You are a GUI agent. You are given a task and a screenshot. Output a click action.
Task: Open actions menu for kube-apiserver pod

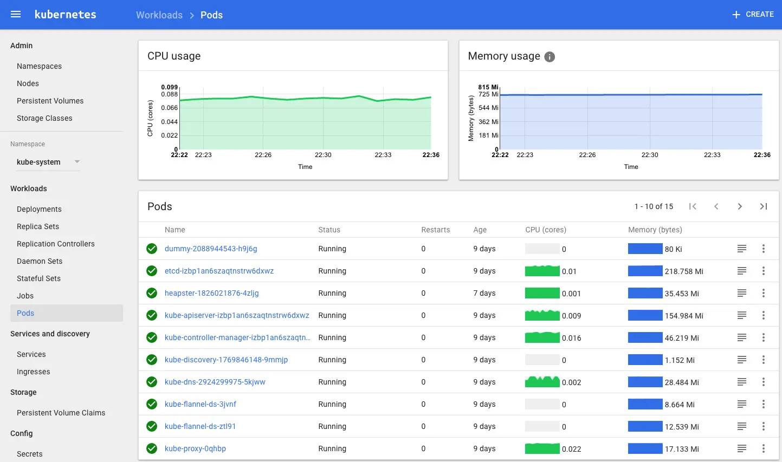point(764,315)
